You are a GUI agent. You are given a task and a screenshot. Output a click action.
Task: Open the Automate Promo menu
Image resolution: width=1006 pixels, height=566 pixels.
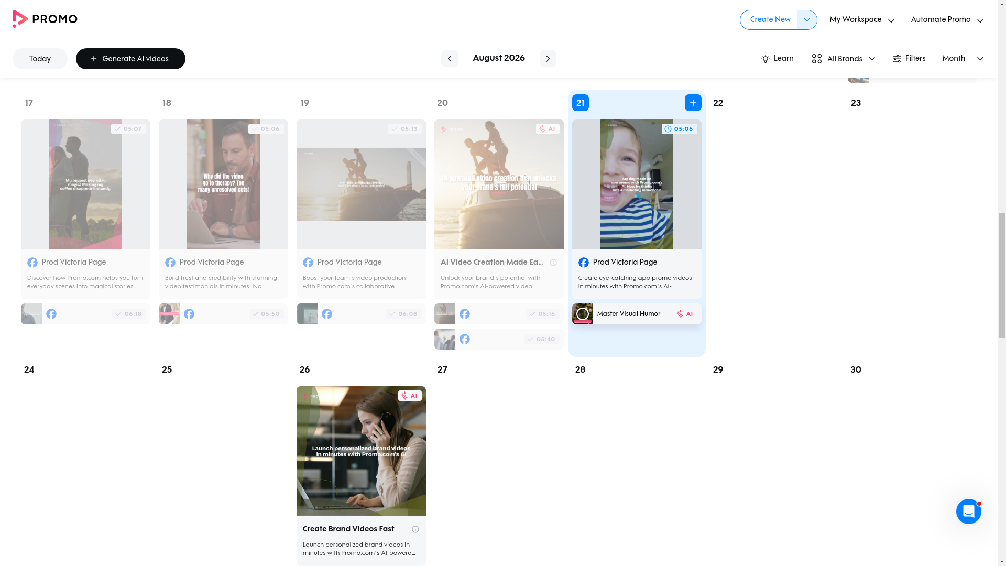click(947, 20)
